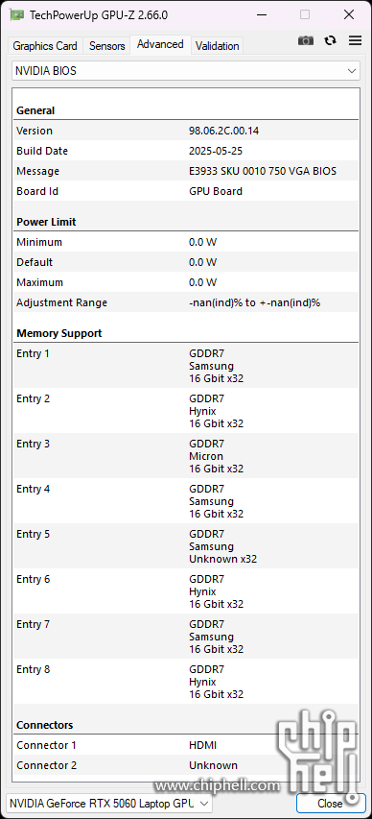Viewport: 372px width, 819px height.
Task: Click the Close button
Action: (x=331, y=803)
